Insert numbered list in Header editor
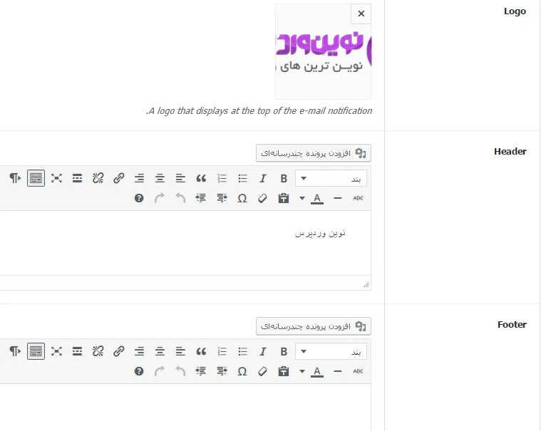 coord(222,178)
